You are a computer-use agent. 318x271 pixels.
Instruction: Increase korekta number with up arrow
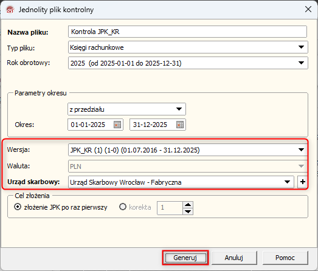(188, 205)
